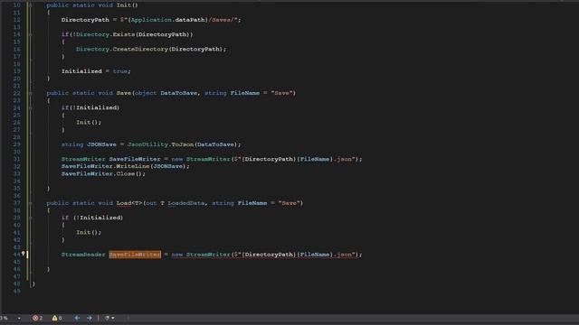Click SaveFileWriter.WriteLine on line 32
579x325 pixels.
pos(105,166)
